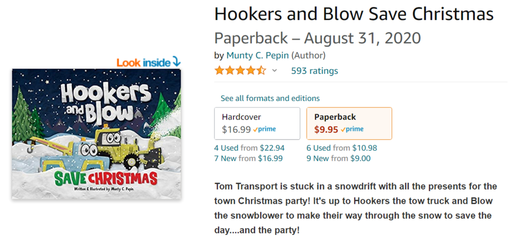Screen dimensions: 527x247
Task: Click the Paperback prime badge icon
Action: tap(352, 129)
